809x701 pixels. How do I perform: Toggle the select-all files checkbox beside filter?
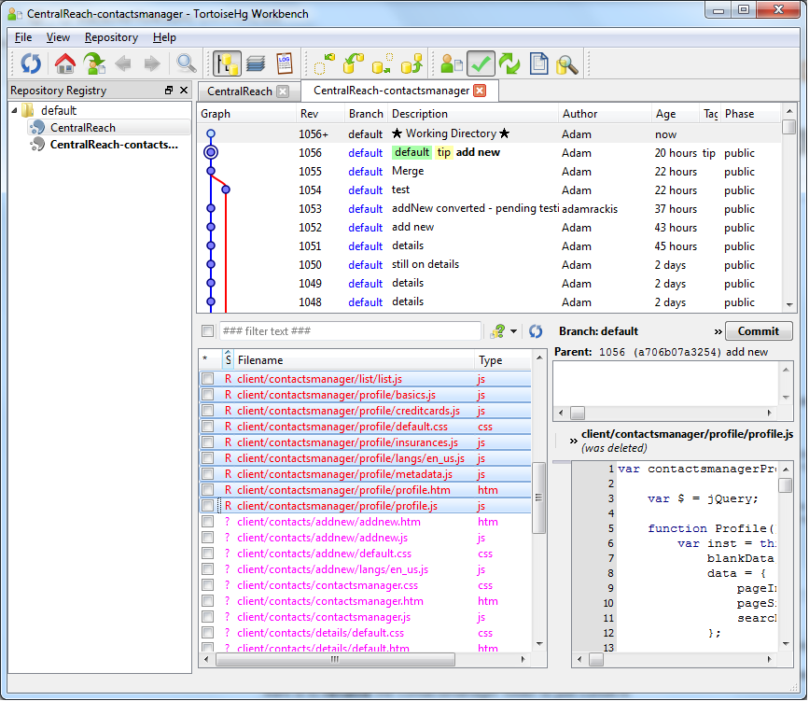[207, 331]
